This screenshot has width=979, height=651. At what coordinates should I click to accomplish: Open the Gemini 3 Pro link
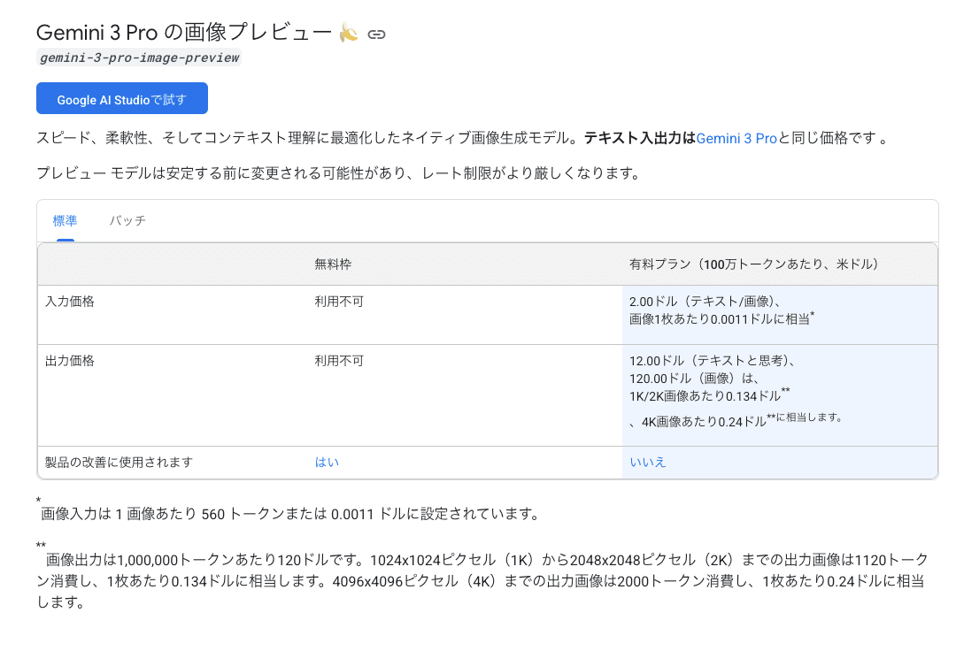pos(736,137)
